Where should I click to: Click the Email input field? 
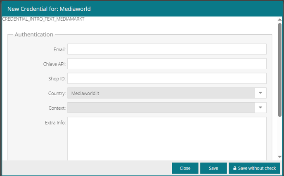(167, 49)
